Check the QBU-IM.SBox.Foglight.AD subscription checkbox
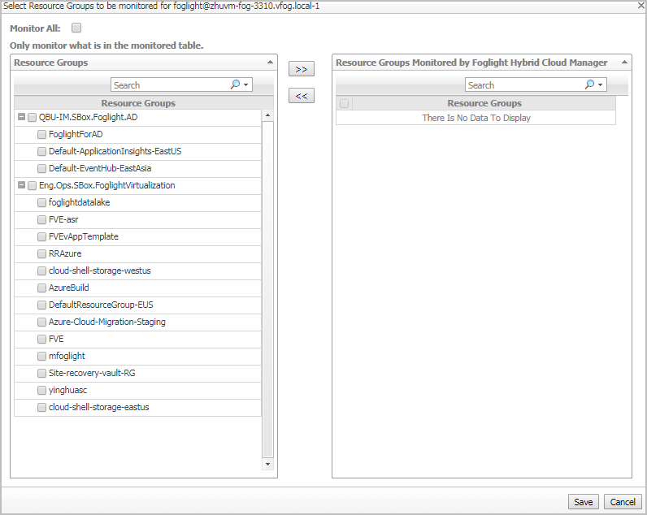Viewport: 647px width, 515px height. click(33, 118)
